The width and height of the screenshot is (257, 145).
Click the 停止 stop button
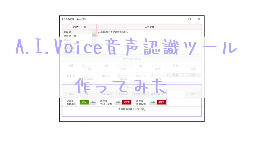click(88, 94)
